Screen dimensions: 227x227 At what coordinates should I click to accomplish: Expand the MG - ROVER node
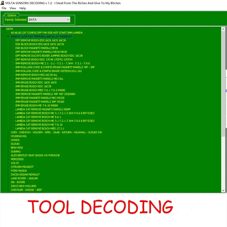(x=8, y=182)
